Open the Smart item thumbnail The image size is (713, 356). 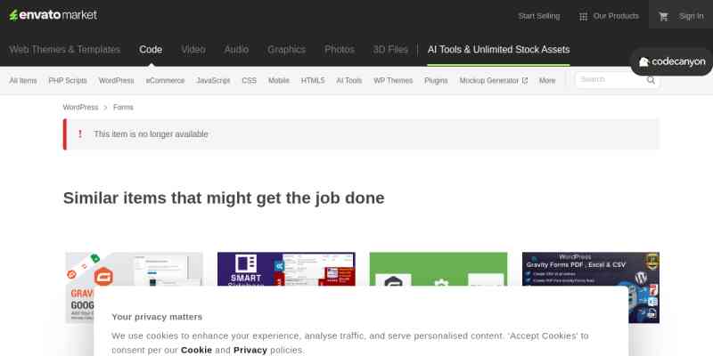[x=286, y=269]
